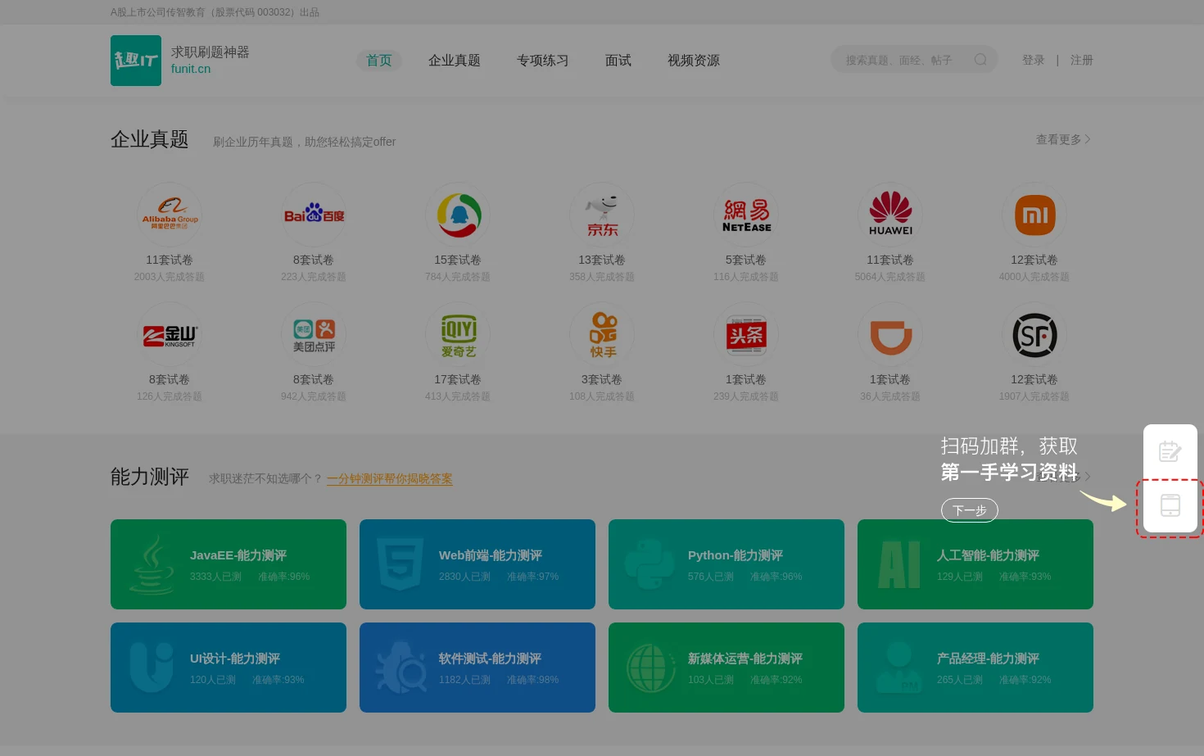Click the 11套试卷 text under Alibaba
Image resolution: width=1204 pixels, height=756 pixels.
[170, 260]
